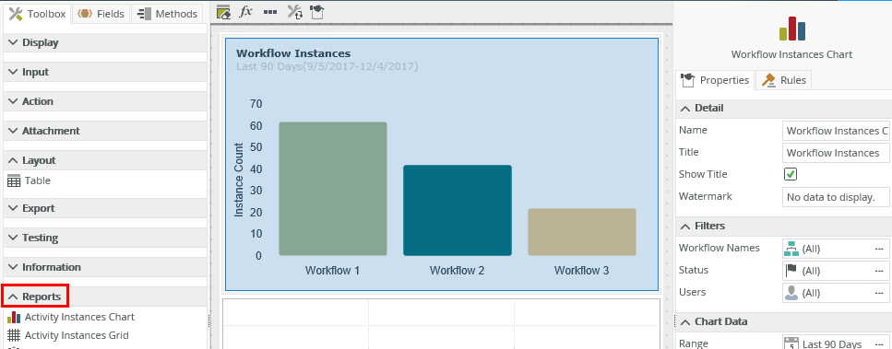
Task: Collapse the Reports toolbox section
Action: coord(35,297)
